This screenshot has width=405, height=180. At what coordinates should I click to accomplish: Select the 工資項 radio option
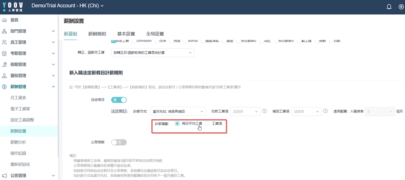tap(207, 124)
